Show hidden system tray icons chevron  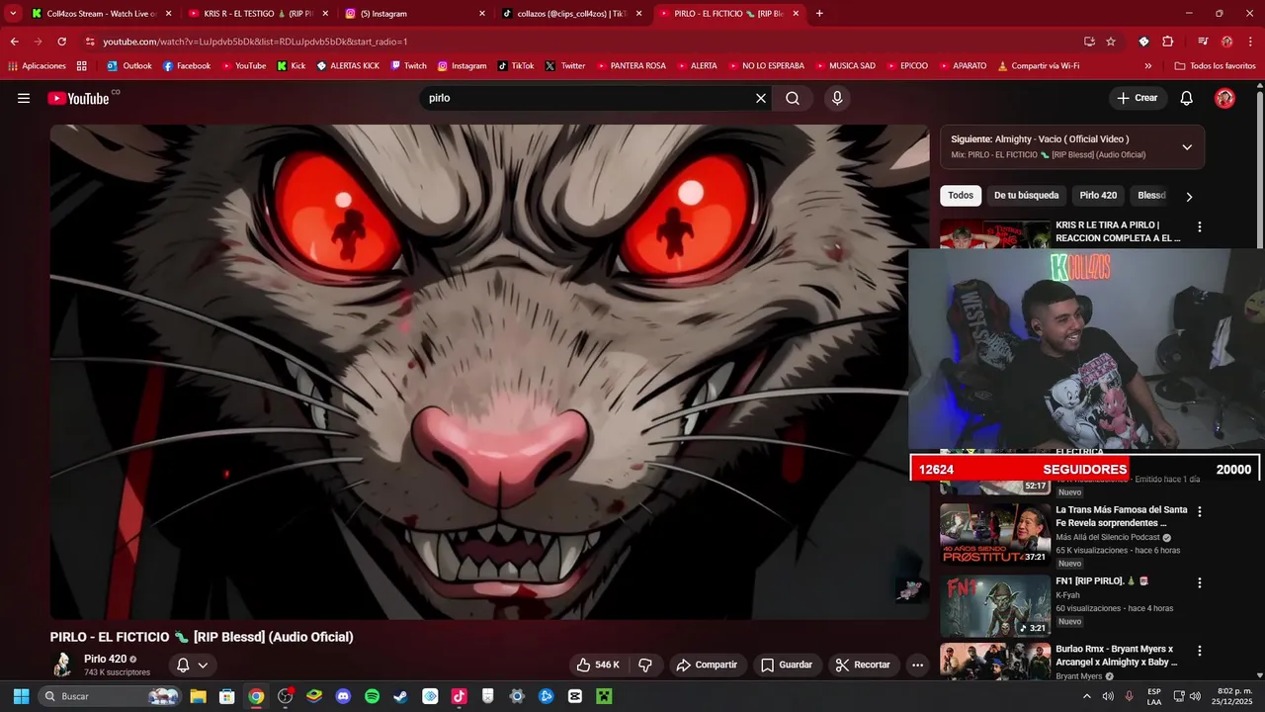1087,696
